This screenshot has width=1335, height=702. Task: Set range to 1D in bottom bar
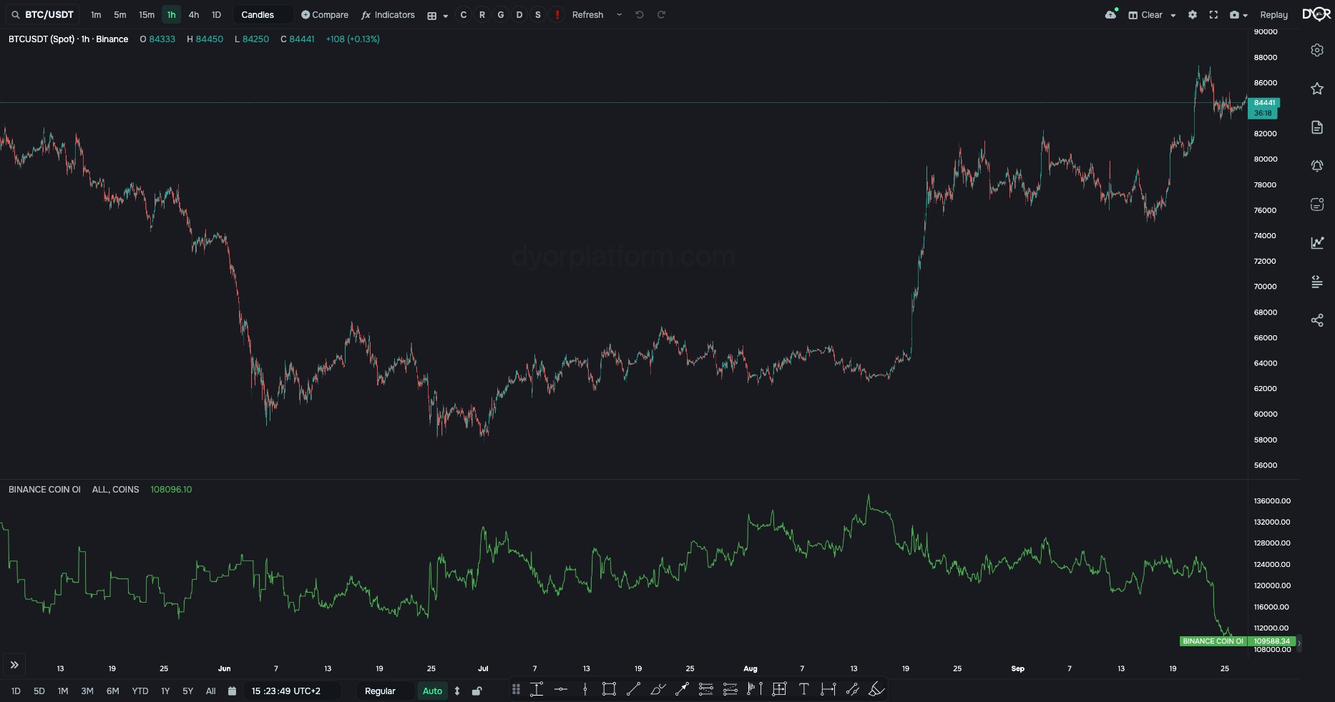16,691
